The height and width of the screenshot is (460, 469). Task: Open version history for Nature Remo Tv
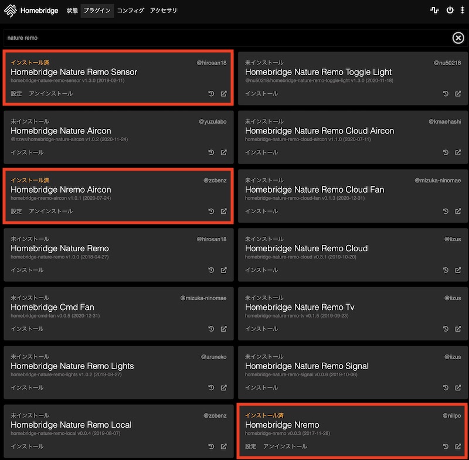446,329
